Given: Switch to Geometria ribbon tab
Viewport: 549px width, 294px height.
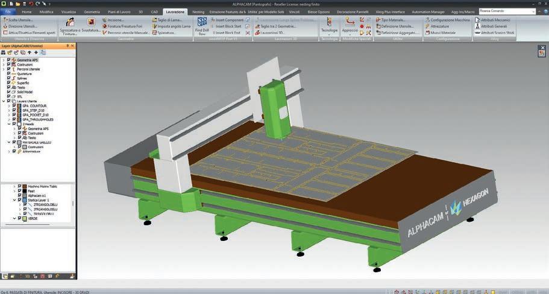Looking at the screenshot, I should (x=92, y=12).
